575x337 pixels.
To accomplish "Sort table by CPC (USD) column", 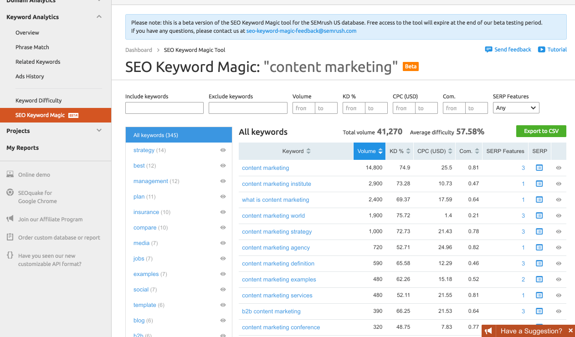I will 435,151.
